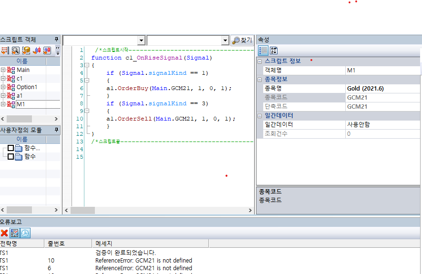Image resolution: width=422 pixels, height=274 pixels.
Task: Open the first dropdown above the code editor
Action: [141, 41]
